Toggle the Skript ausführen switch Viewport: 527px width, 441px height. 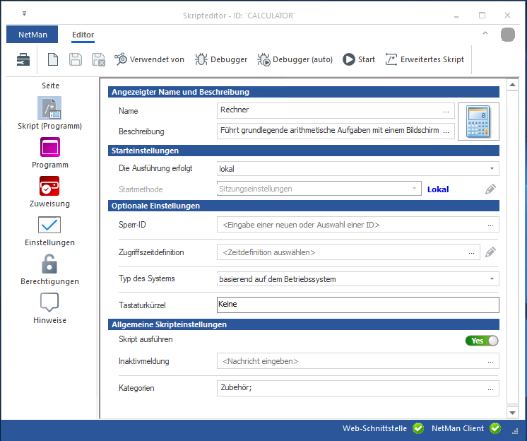482,341
